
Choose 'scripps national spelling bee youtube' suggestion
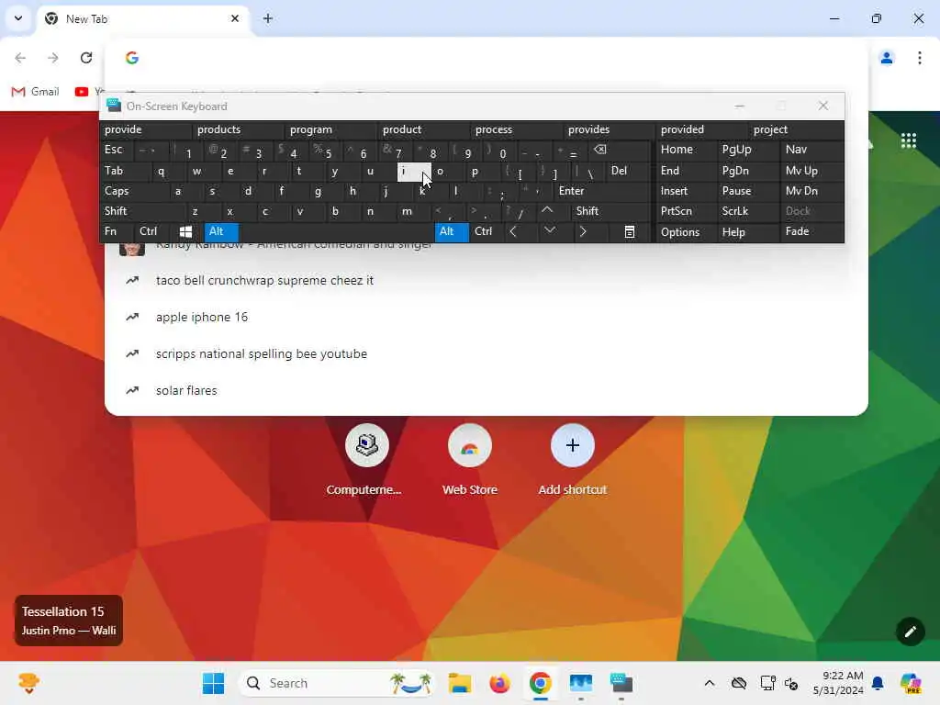487,353
